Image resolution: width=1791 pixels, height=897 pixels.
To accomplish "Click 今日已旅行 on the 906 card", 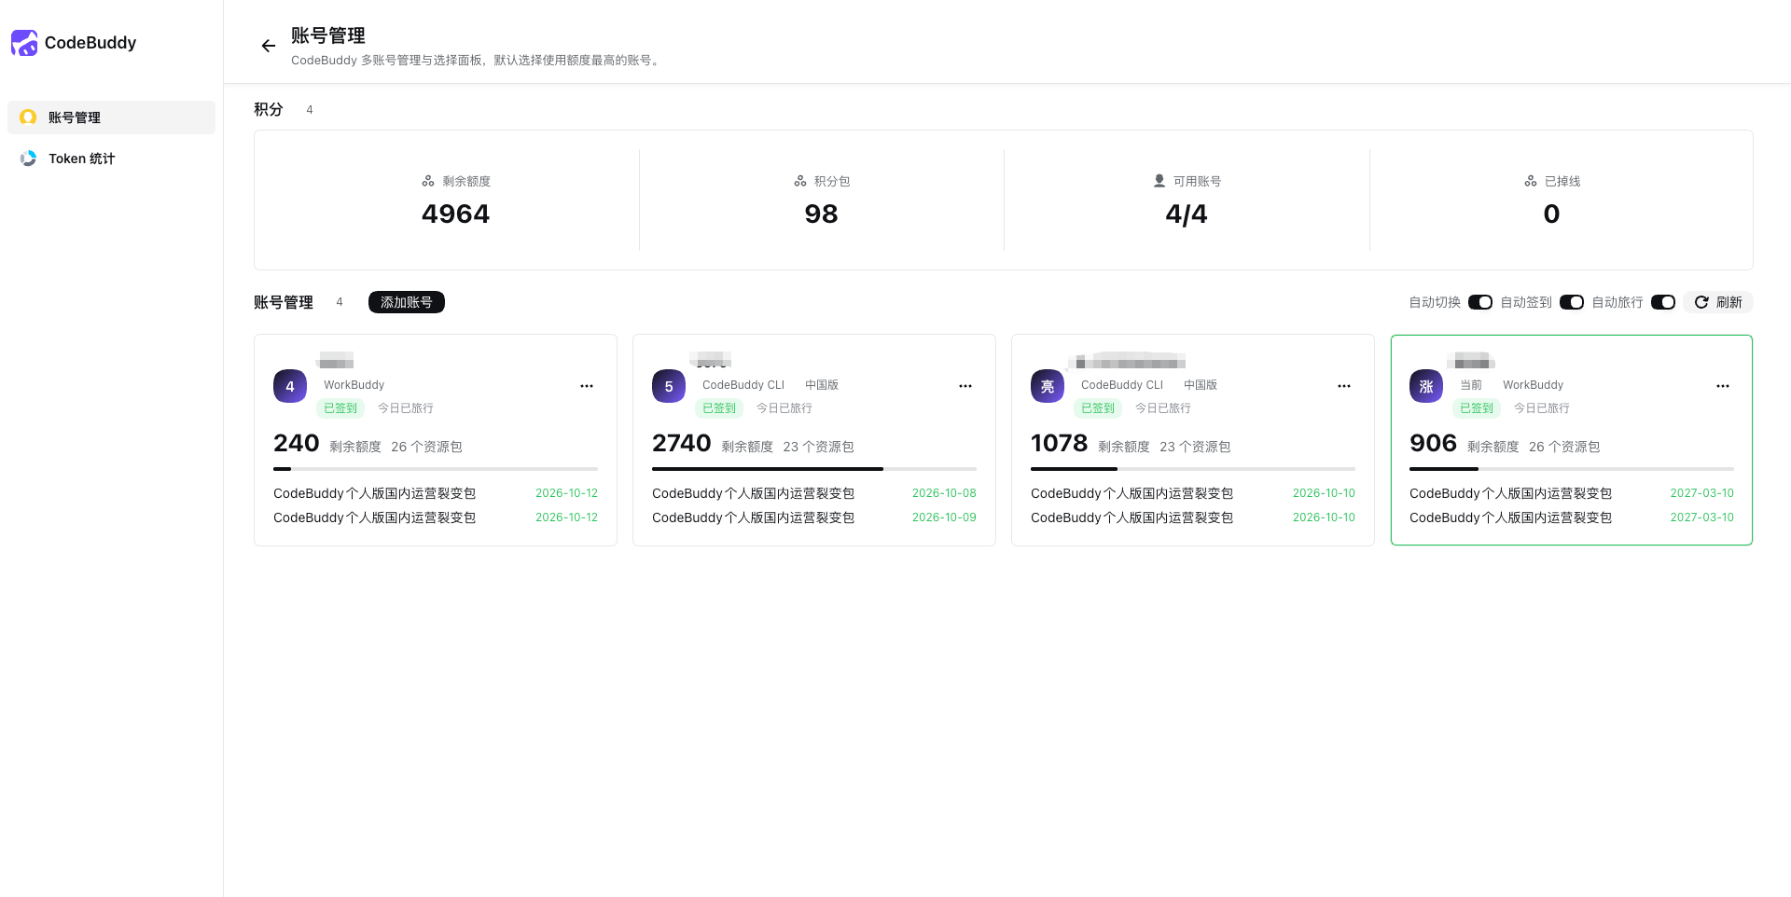I will coord(1542,408).
